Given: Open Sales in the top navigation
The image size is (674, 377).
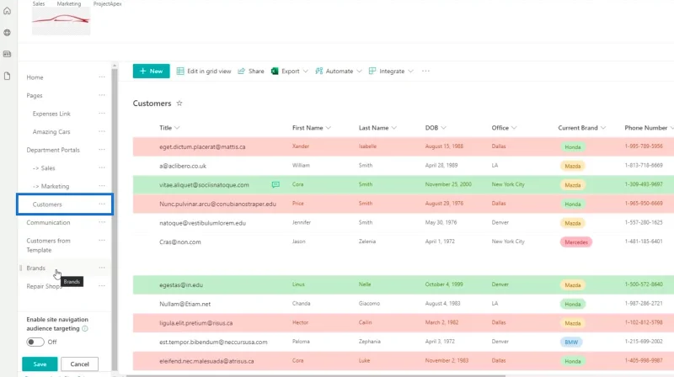Looking at the screenshot, I should tap(39, 3).
